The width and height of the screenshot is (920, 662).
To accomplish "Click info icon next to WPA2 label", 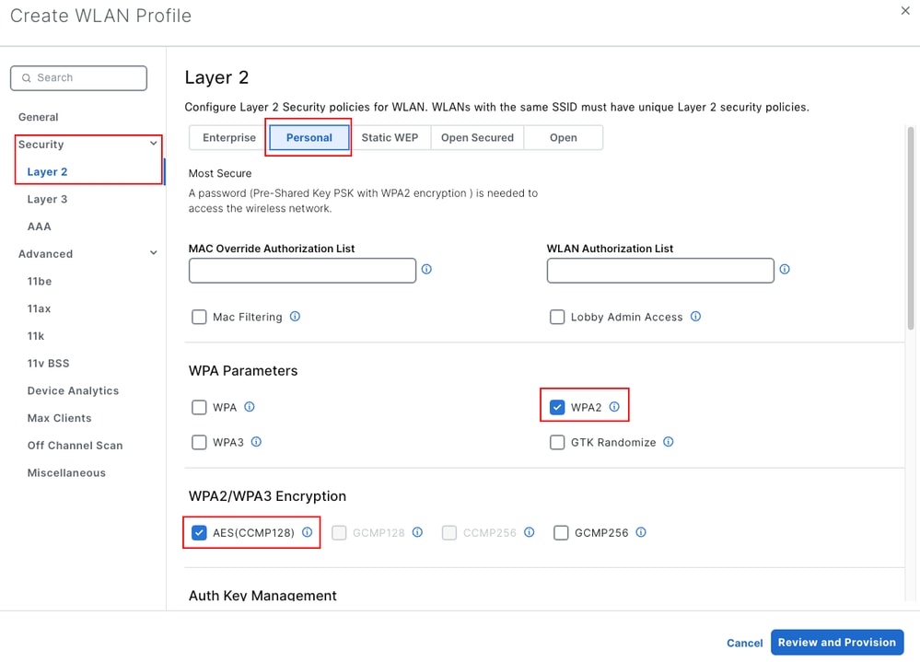I will coord(614,407).
